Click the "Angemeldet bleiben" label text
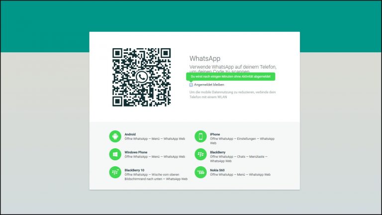The height and width of the screenshot is (215, 382). (209, 85)
